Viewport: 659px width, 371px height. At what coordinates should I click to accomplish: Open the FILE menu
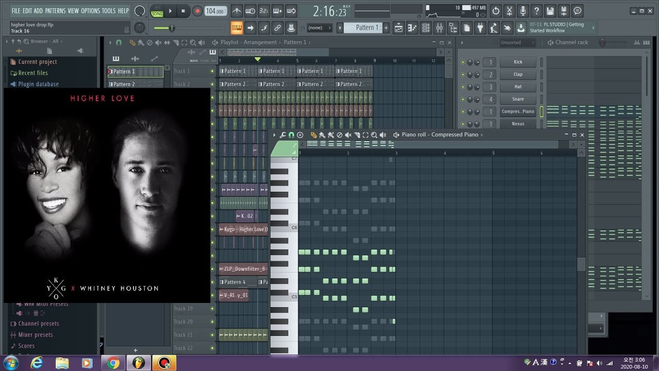[16, 10]
